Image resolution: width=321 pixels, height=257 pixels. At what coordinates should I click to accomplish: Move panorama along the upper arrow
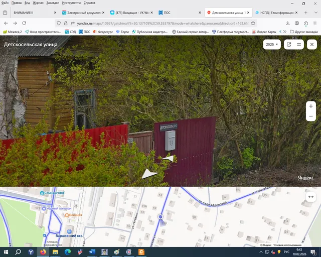[x=169, y=158]
